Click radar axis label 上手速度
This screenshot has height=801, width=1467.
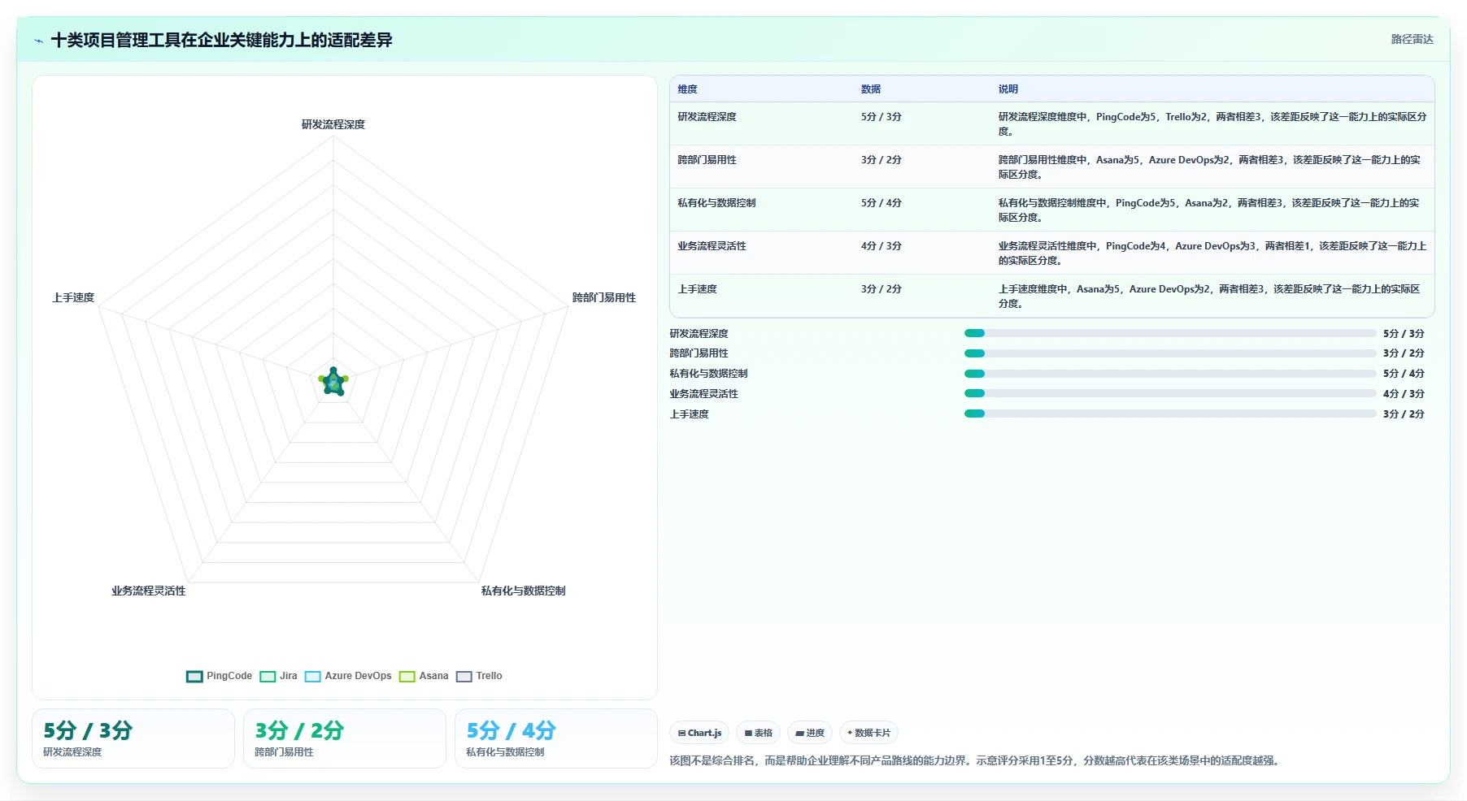click(73, 297)
